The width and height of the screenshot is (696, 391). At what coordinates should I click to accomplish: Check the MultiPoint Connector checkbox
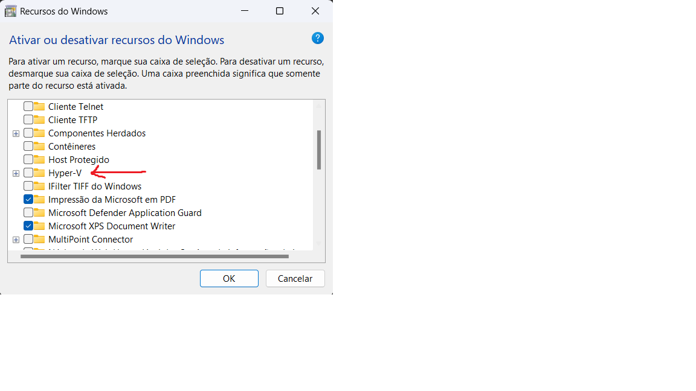(x=28, y=240)
